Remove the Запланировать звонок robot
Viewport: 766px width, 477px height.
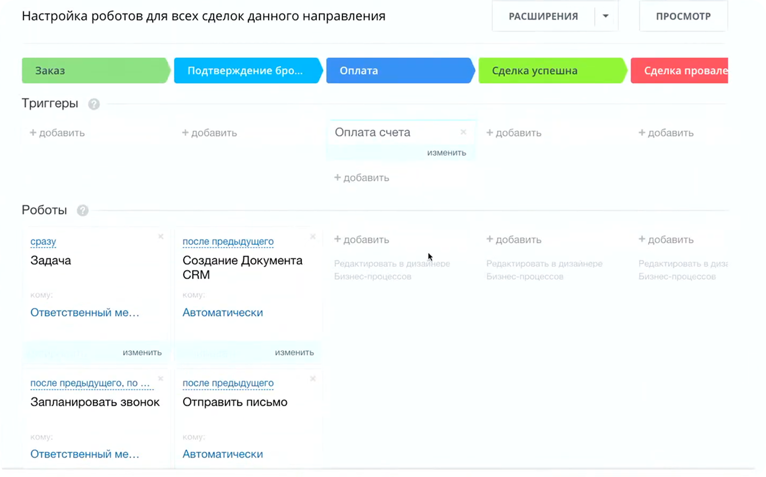(x=160, y=378)
